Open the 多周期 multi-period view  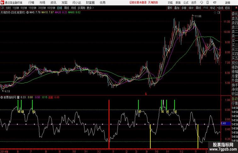[x=81, y=8]
